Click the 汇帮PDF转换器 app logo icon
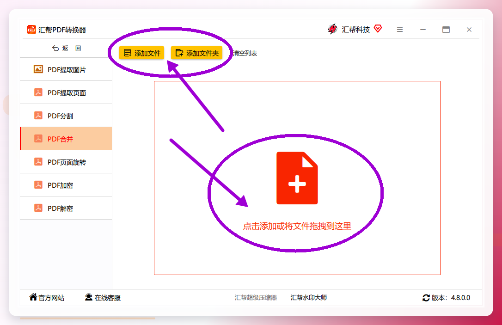The width and height of the screenshot is (502, 325). click(31, 30)
